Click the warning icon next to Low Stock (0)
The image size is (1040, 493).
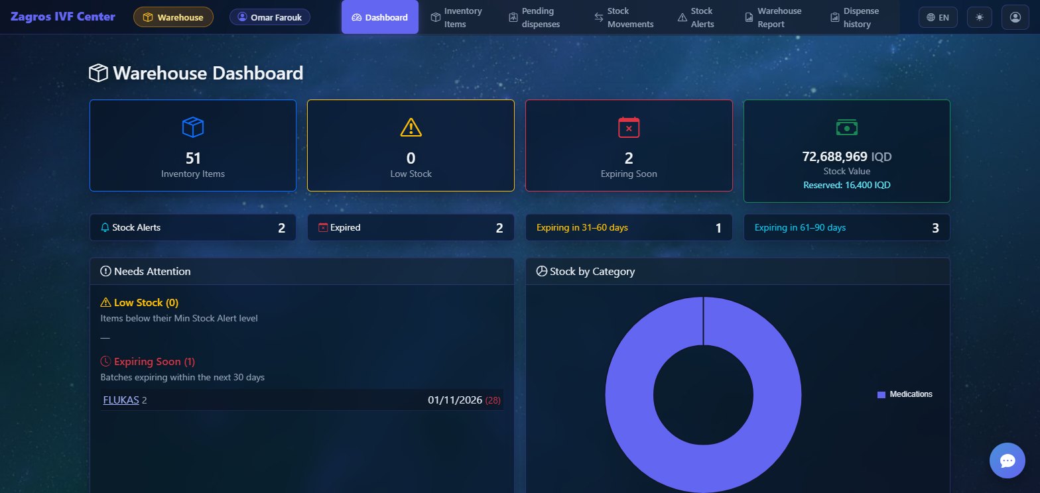pos(105,303)
